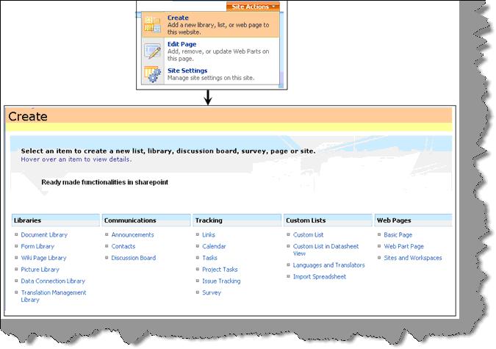The image size is (496, 349).
Task: Click the Custom Lists column header
Action: (328, 220)
